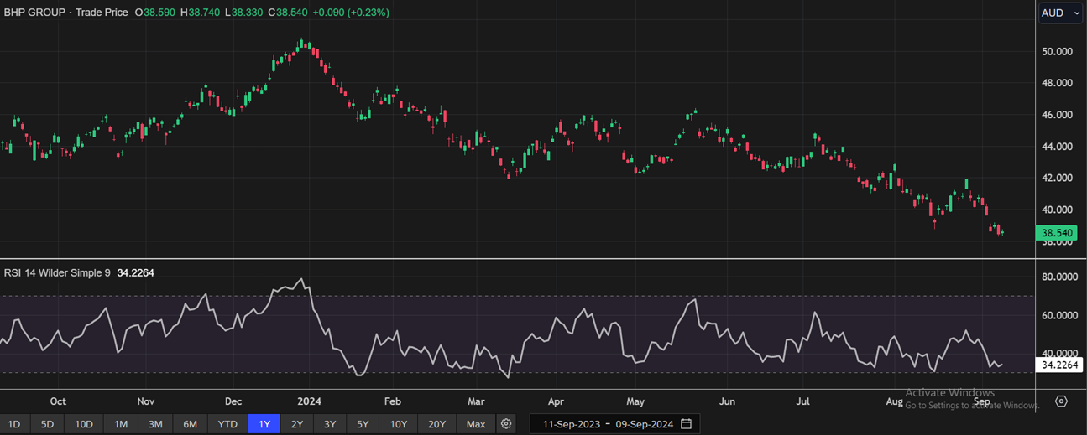Click the 48.000 price axis label
Image resolution: width=1087 pixels, height=435 pixels.
[x=1057, y=83]
